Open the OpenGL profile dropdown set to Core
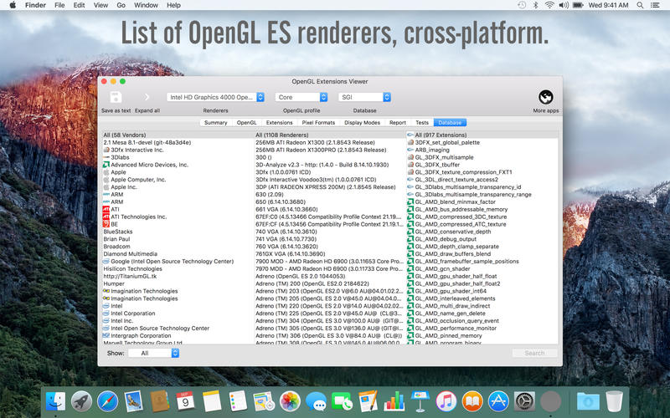670x418 pixels. pos(301,97)
